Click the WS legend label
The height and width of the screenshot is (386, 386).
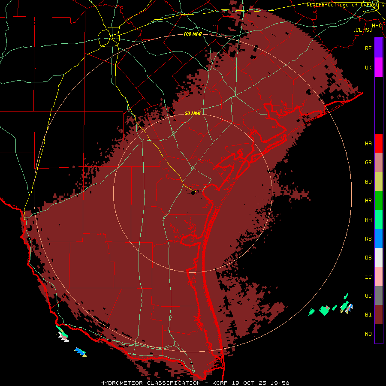click(368, 239)
